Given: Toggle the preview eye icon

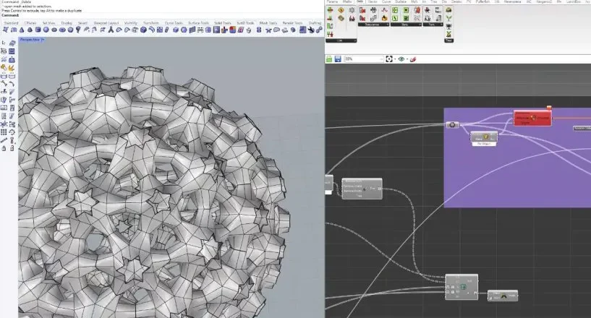Looking at the screenshot, I should 401,59.
